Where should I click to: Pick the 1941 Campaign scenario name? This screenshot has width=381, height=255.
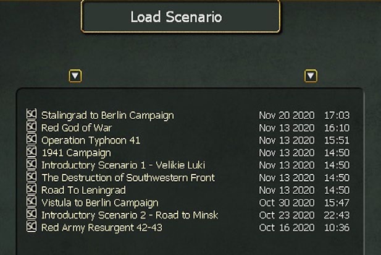76,153
